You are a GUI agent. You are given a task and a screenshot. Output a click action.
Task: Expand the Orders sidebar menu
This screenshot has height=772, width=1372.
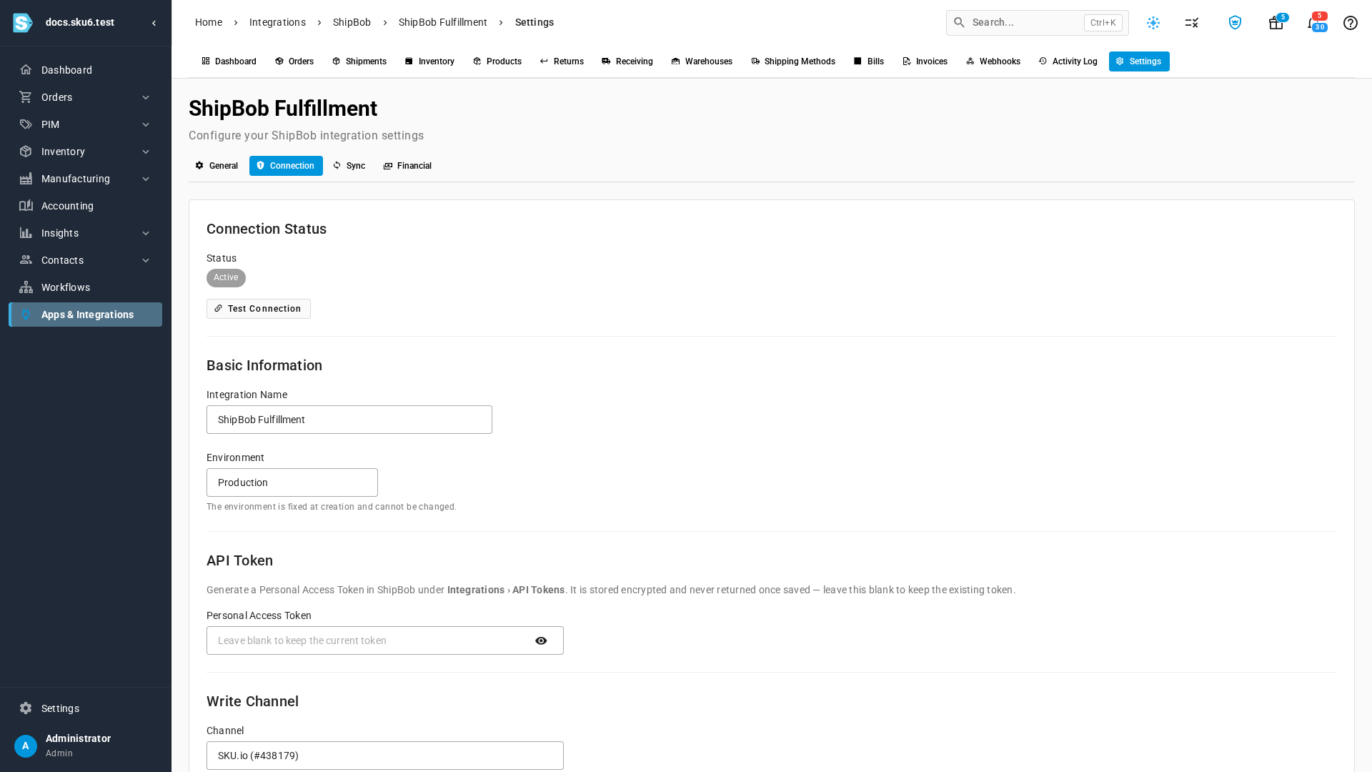click(146, 97)
